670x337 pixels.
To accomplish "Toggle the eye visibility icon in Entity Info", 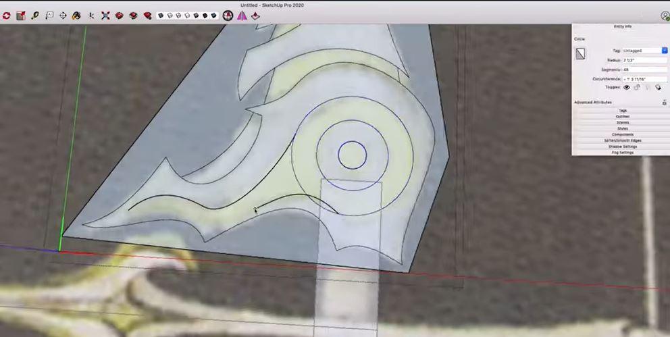I will 626,87.
